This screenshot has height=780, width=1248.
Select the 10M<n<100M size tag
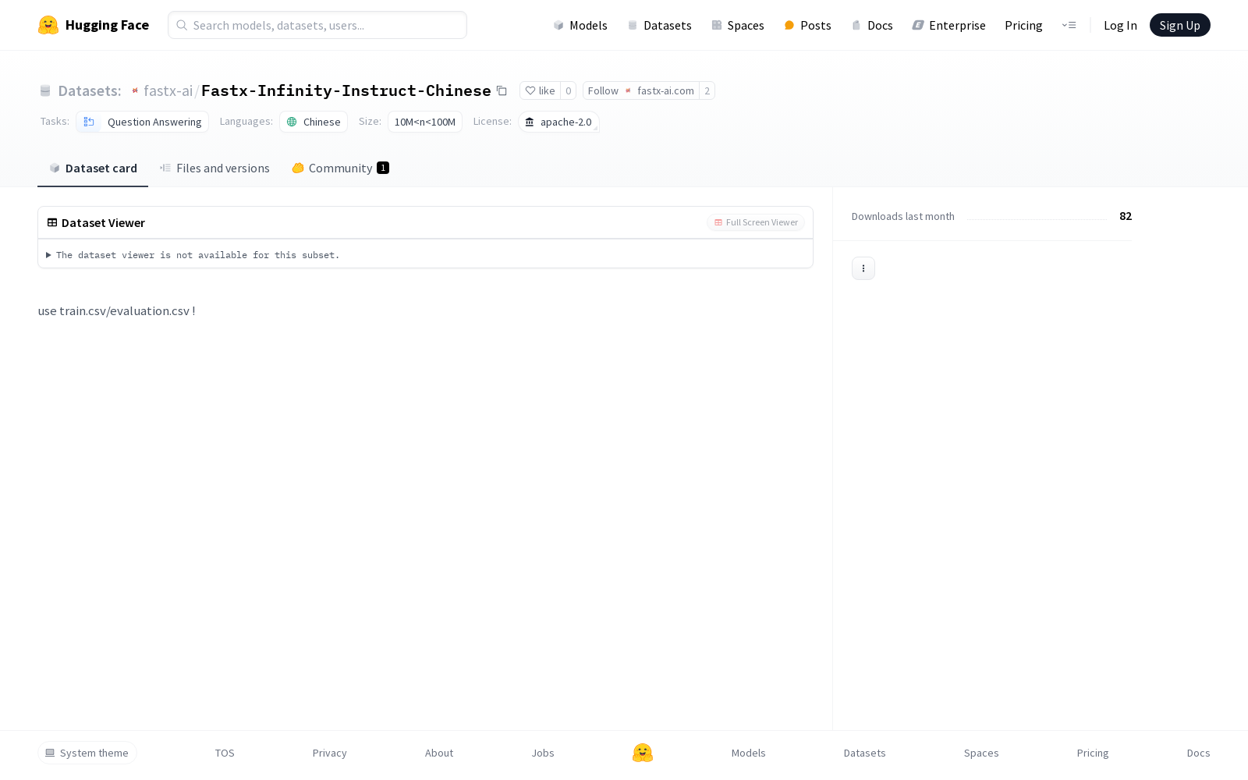(424, 122)
